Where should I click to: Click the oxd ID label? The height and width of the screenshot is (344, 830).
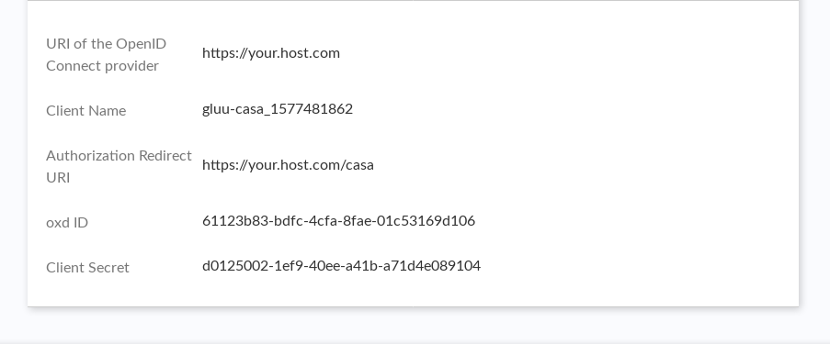pyautogui.click(x=67, y=223)
